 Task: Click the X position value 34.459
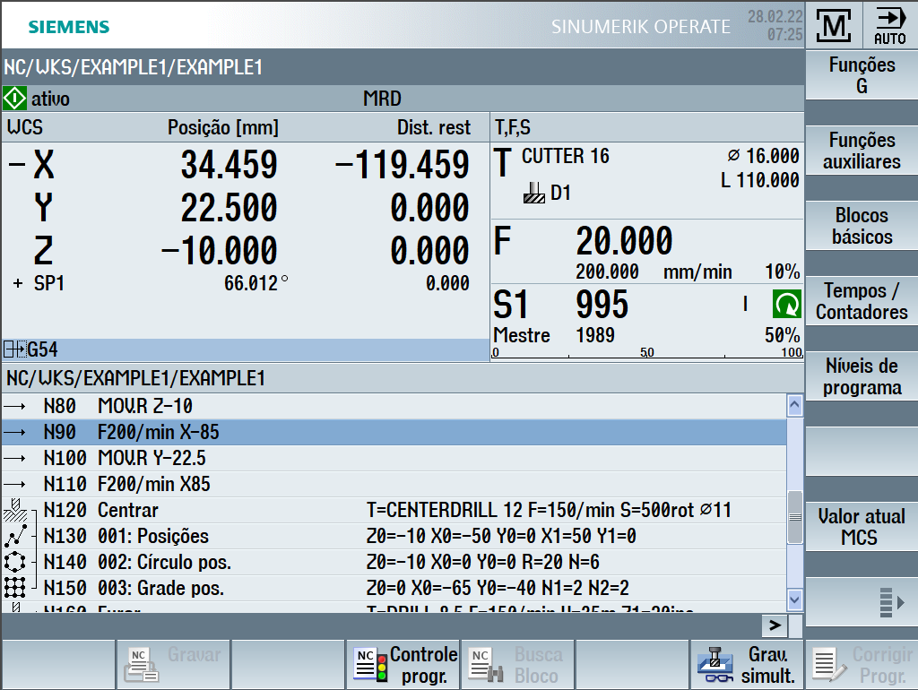pyautogui.click(x=229, y=165)
